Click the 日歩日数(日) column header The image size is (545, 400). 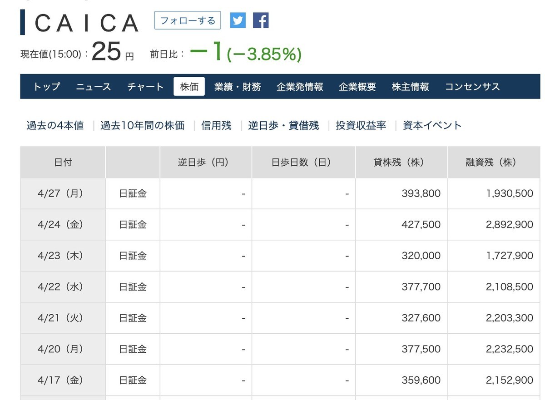pyautogui.click(x=303, y=162)
